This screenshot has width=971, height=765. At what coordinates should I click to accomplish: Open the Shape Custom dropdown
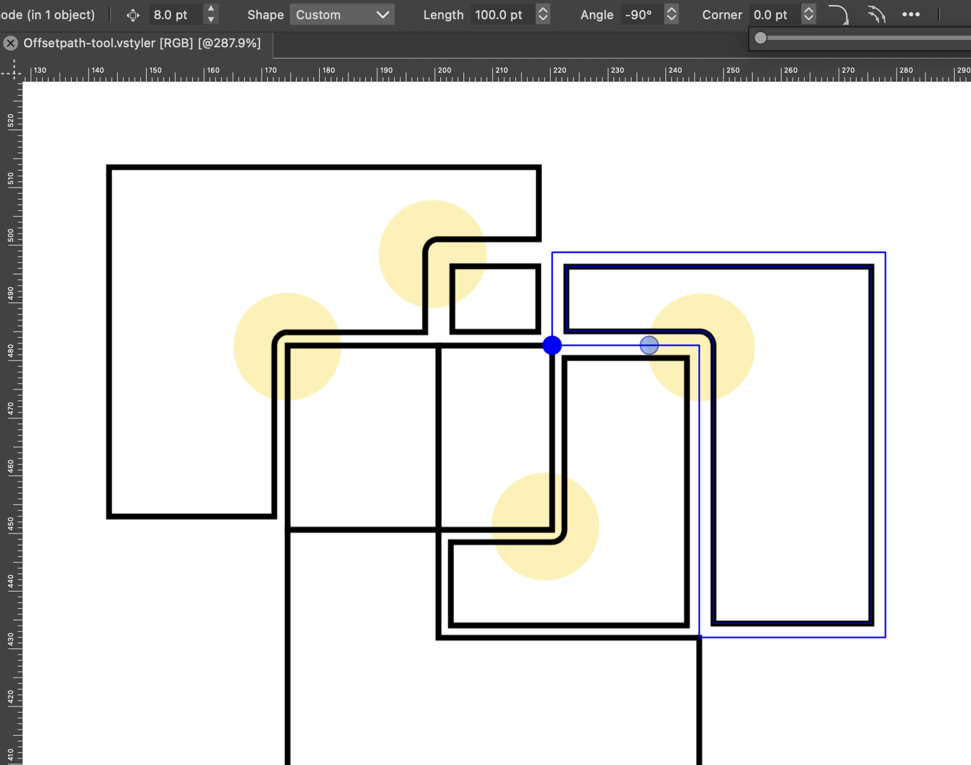tap(342, 15)
